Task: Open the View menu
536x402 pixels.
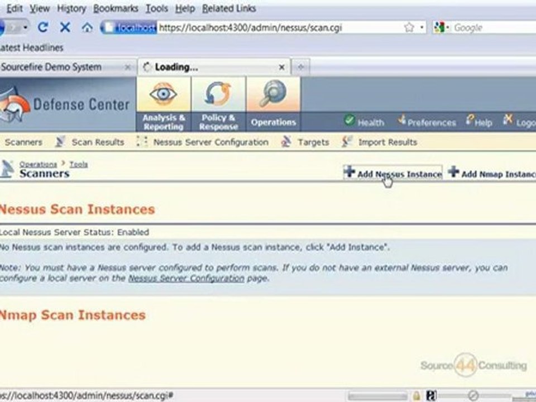Action: coord(40,8)
